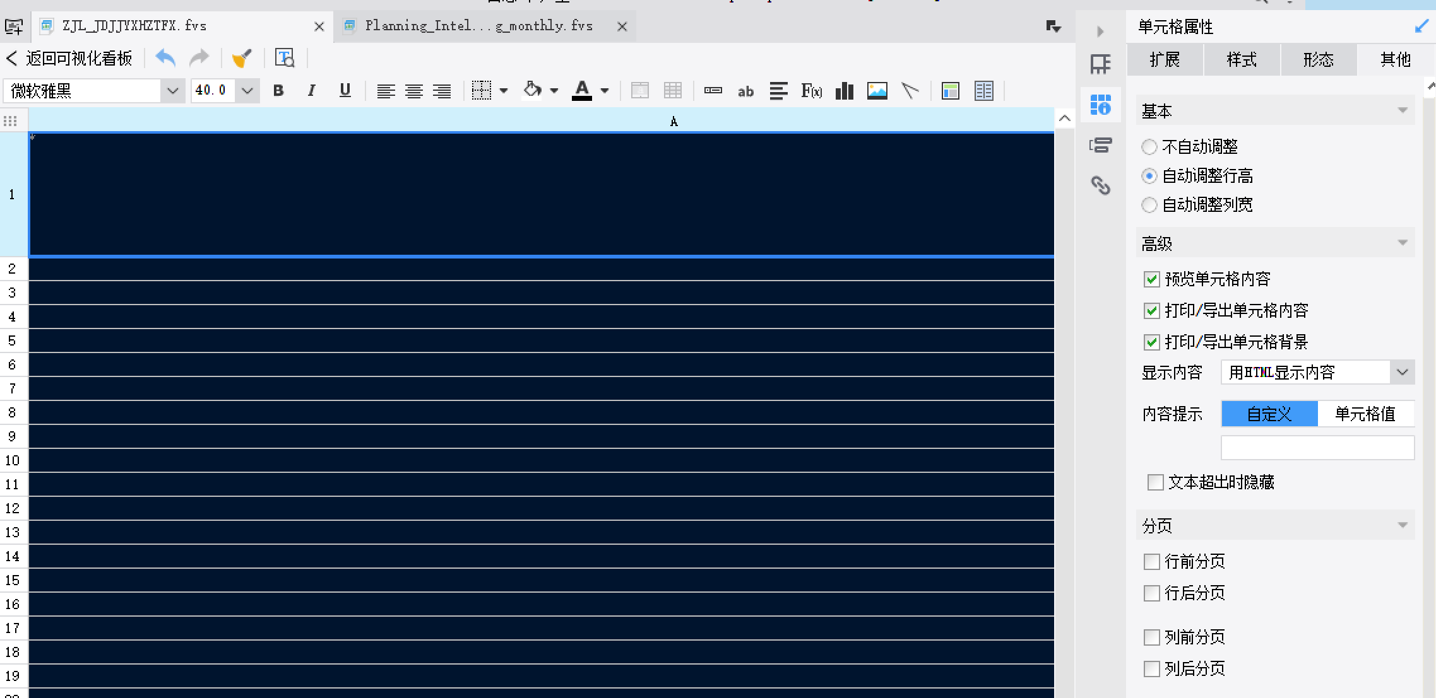Click '返回可视化看板' back button
The width and height of the screenshot is (1436, 698).
coord(69,59)
